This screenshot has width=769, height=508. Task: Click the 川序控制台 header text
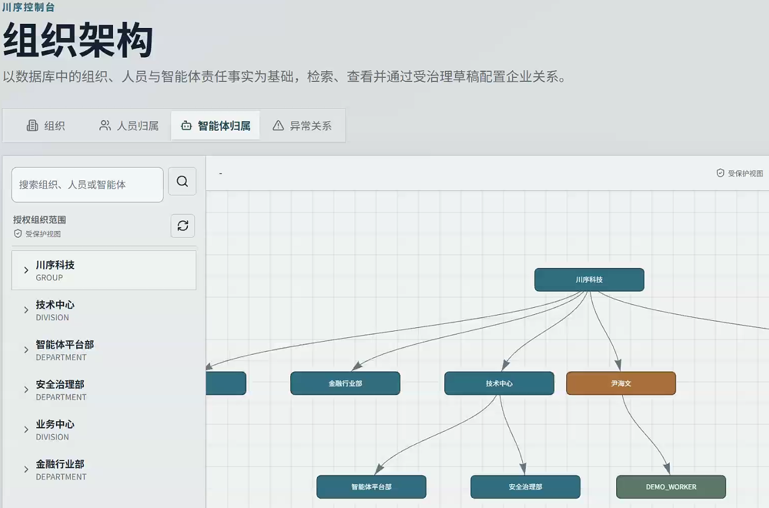(x=29, y=7)
